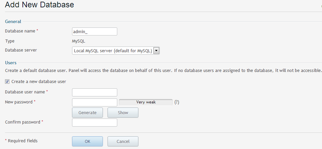The image size is (322, 149).
Task: Click the Very weak strength meter
Action: (146, 102)
